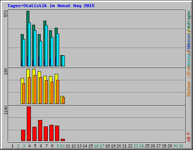This screenshot has height=150, width=193.
Task: Click the small red KB bar for day 10
Action: pos(63,140)
